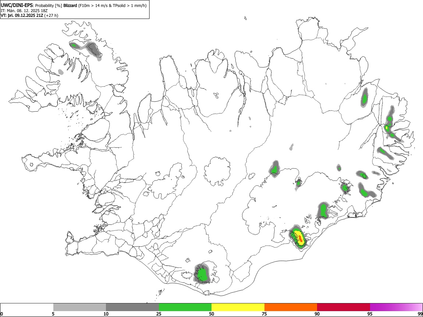423x317 pixels.
Task: Click the legend label '90'
Action: [x=317, y=314]
